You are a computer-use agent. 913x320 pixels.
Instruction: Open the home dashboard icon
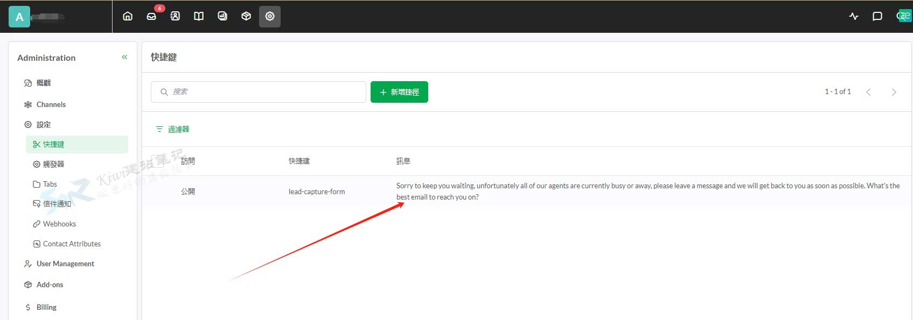pos(128,16)
